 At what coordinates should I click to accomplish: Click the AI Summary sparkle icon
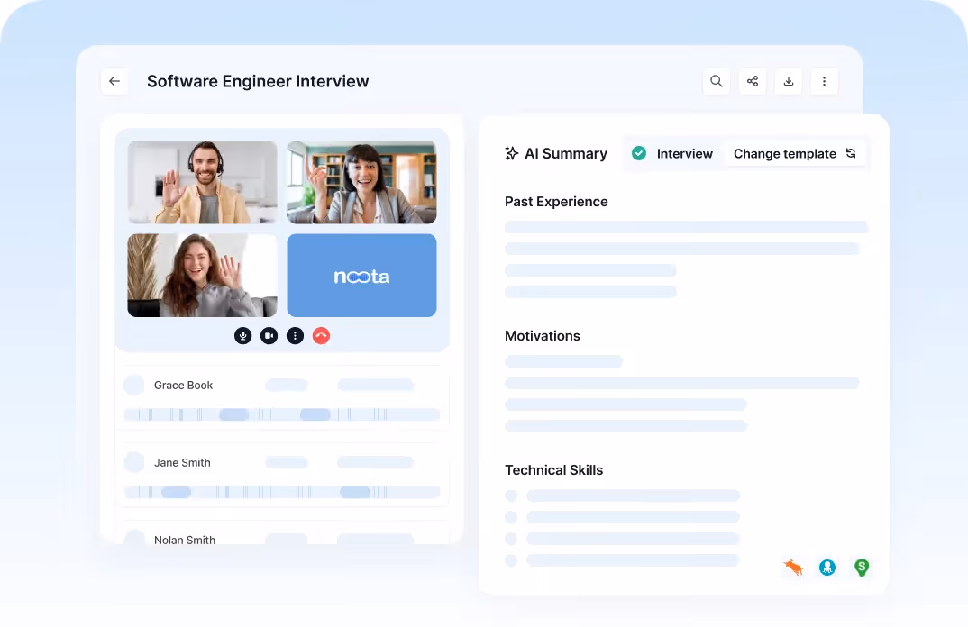pos(512,153)
